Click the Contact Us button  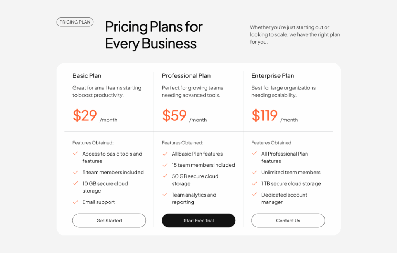[288, 221]
